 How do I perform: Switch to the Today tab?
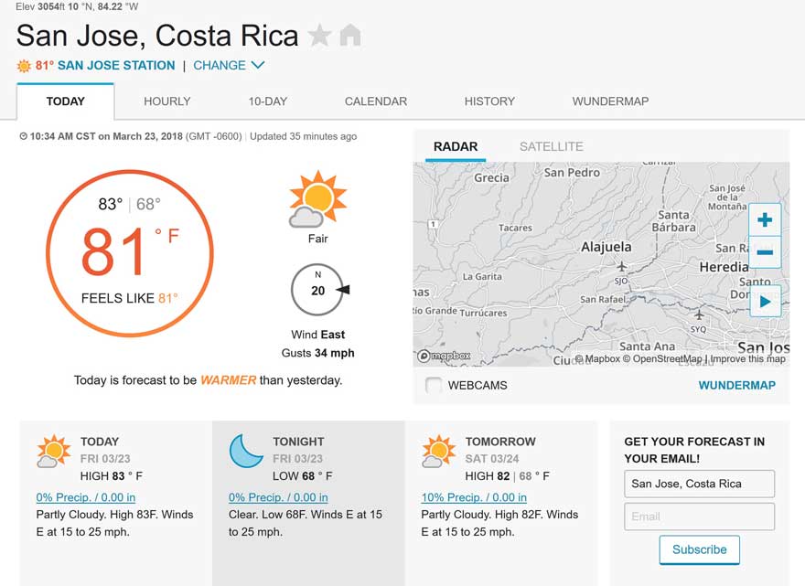(65, 101)
